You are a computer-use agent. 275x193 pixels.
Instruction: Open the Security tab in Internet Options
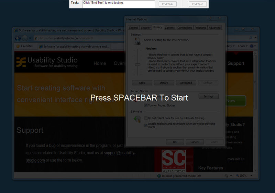(145, 28)
